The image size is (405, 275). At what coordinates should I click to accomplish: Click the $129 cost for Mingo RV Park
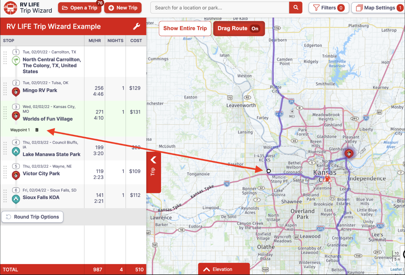pos(135,88)
